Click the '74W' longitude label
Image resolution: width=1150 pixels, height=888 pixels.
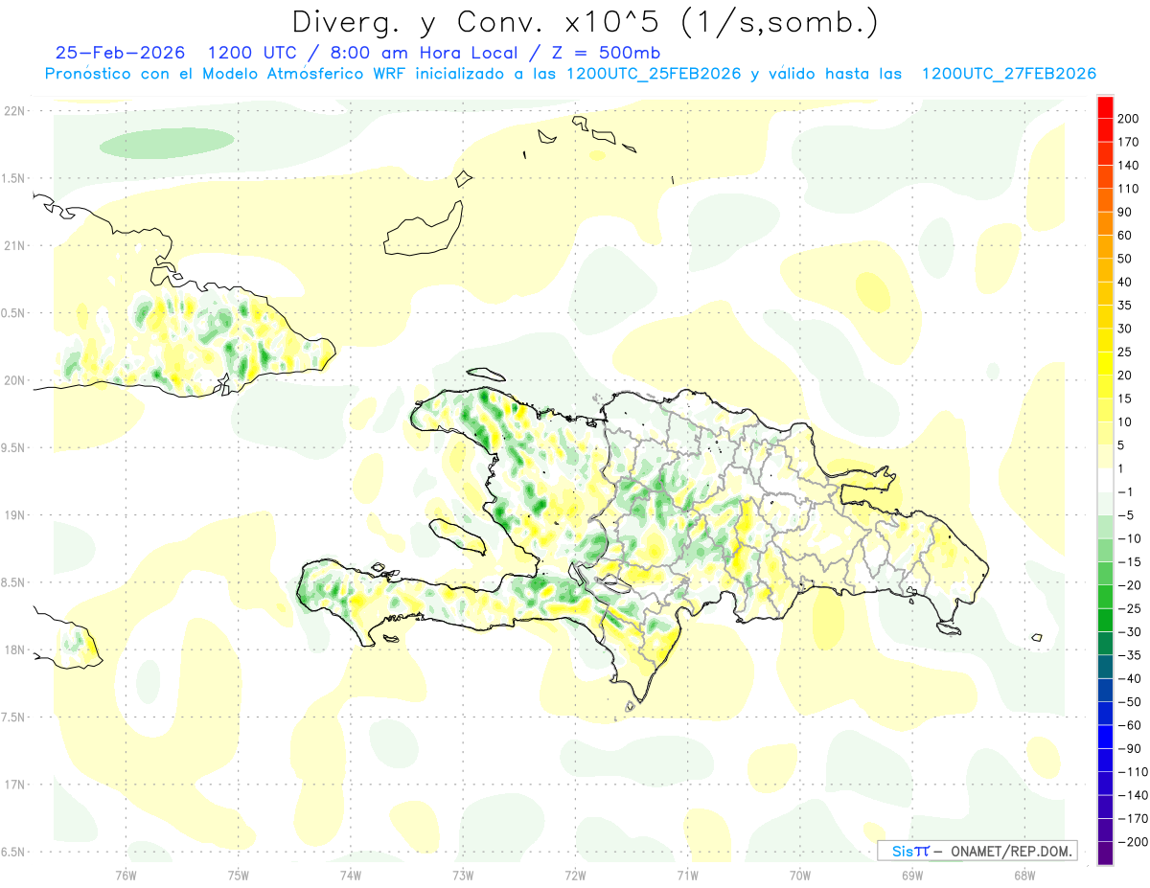coord(351,876)
